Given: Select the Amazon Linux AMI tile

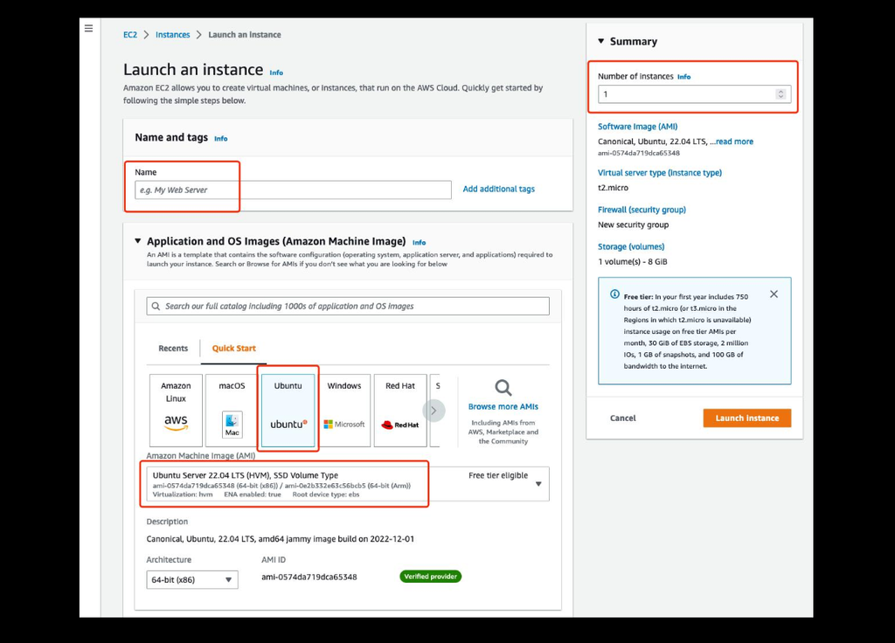Looking at the screenshot, I should pos(176,411).
